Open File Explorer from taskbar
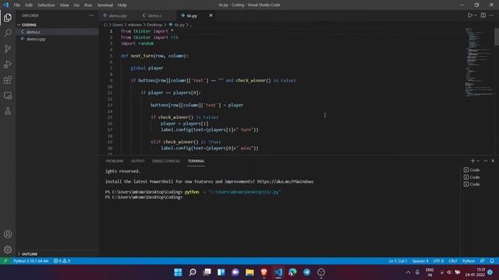 pyautogui.click(x=249, y=272)
